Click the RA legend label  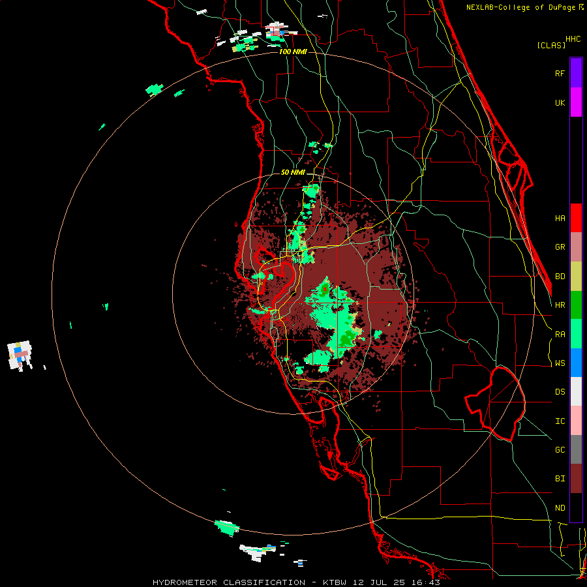[x=560, y=335]
